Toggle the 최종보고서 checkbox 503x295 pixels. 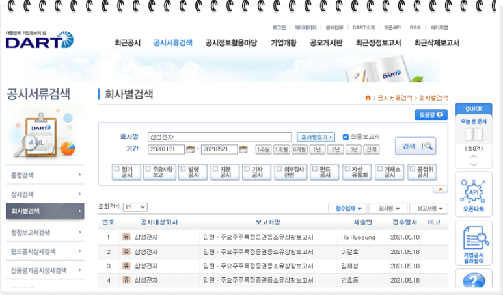[x=346, y=136]
